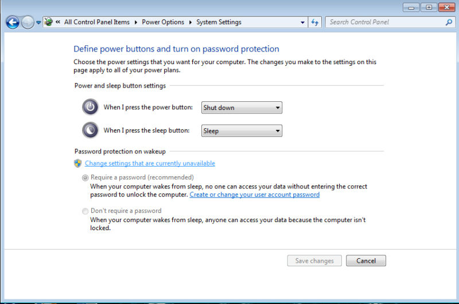Image resolution: width=459 pixels, height=304 pixels.
Task: Go to Power Options breadcrumb
Action: click(163, 22)
